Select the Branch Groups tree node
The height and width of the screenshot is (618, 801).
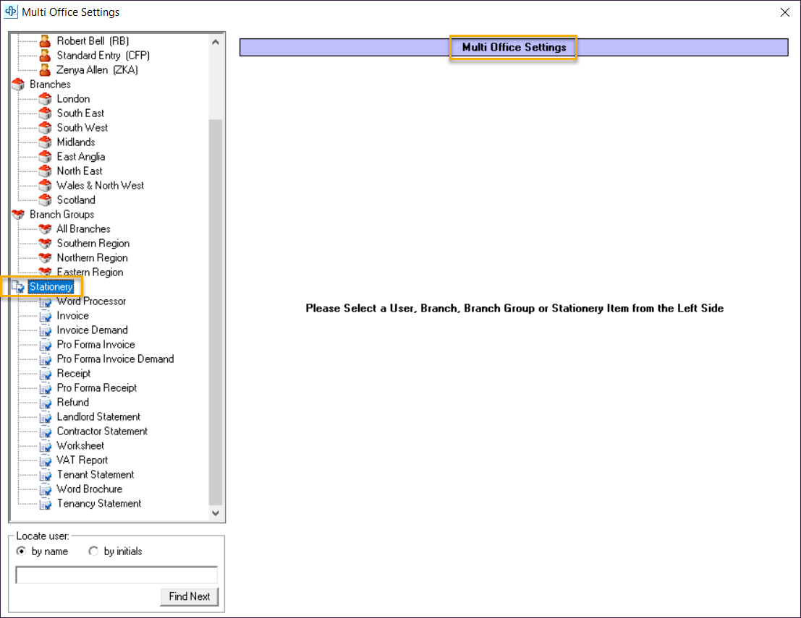[x=62, y=215]
